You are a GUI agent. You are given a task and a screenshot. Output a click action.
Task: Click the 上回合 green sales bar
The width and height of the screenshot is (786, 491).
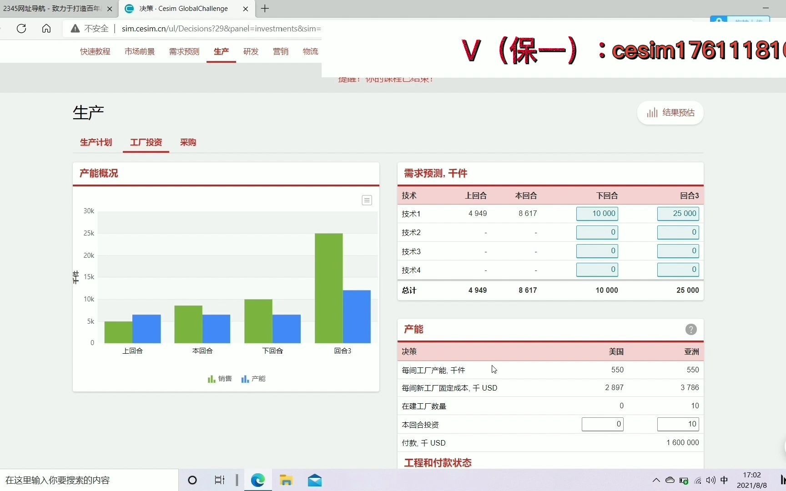[x=118, y=332]
